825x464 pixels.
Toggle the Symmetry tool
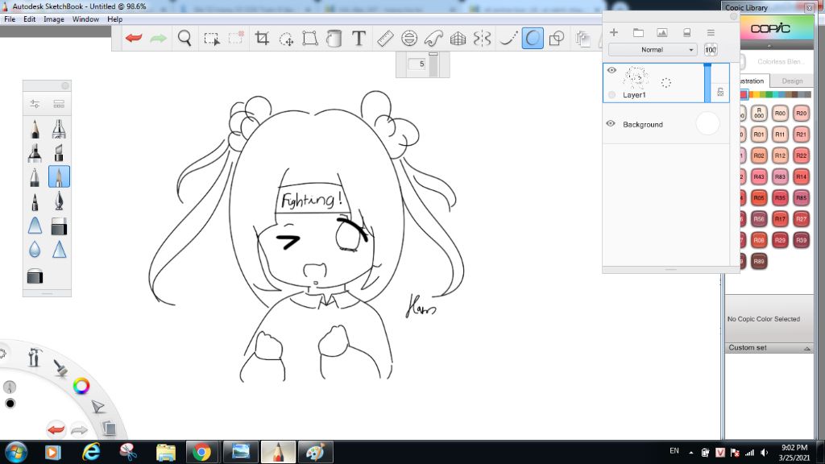(482, 38)
